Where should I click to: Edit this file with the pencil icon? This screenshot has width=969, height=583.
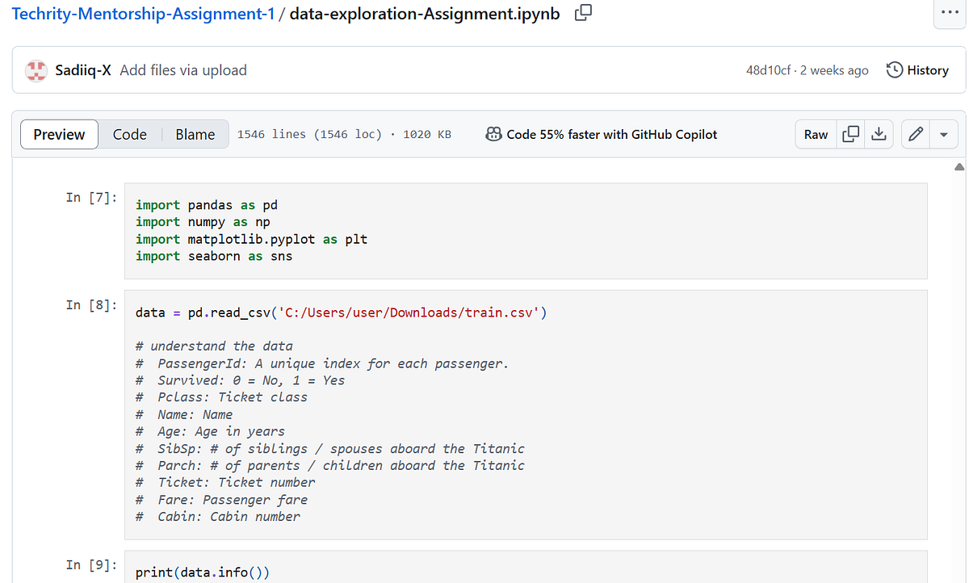click(915, 134)
